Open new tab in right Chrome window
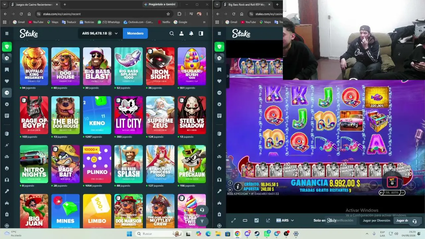Viewport: 425px width, 239px height. tap(277, 5)
